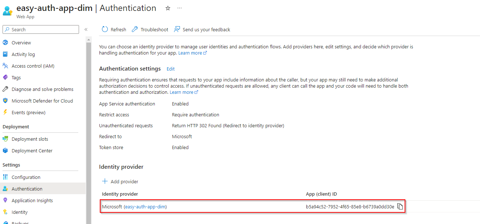Click Add provider button
The height and width of the screenshot is (224, 480).
pyautogui.click(x=120, y=181)
